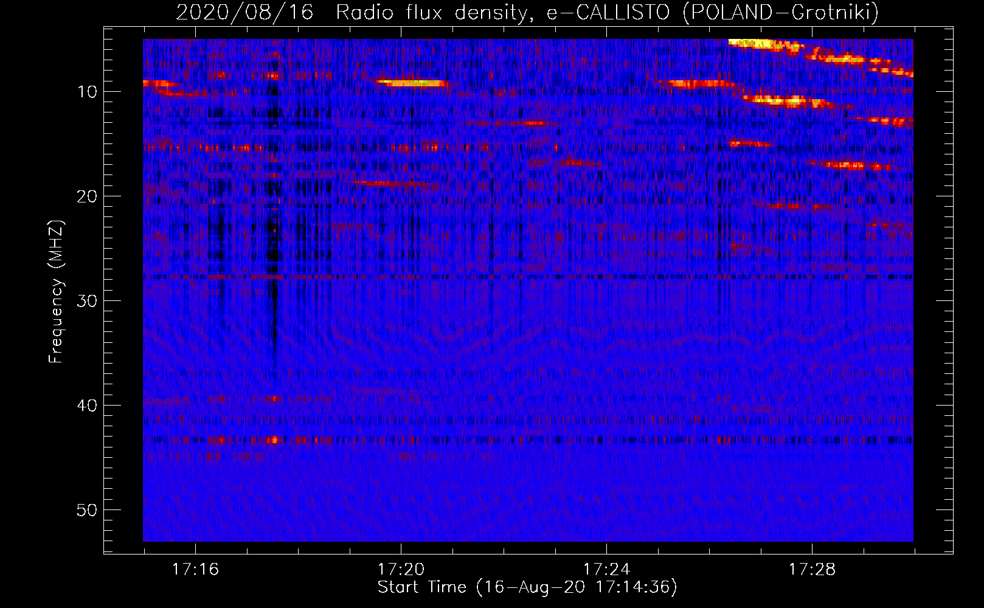Click the dark horizontal line near 28 MHz
The height and width of the screenshot is (608, 984).
528,277
